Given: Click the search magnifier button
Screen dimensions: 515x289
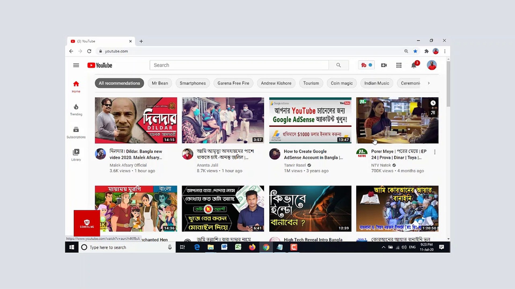Looking at the screenshot, I should (x=339, y=65).
